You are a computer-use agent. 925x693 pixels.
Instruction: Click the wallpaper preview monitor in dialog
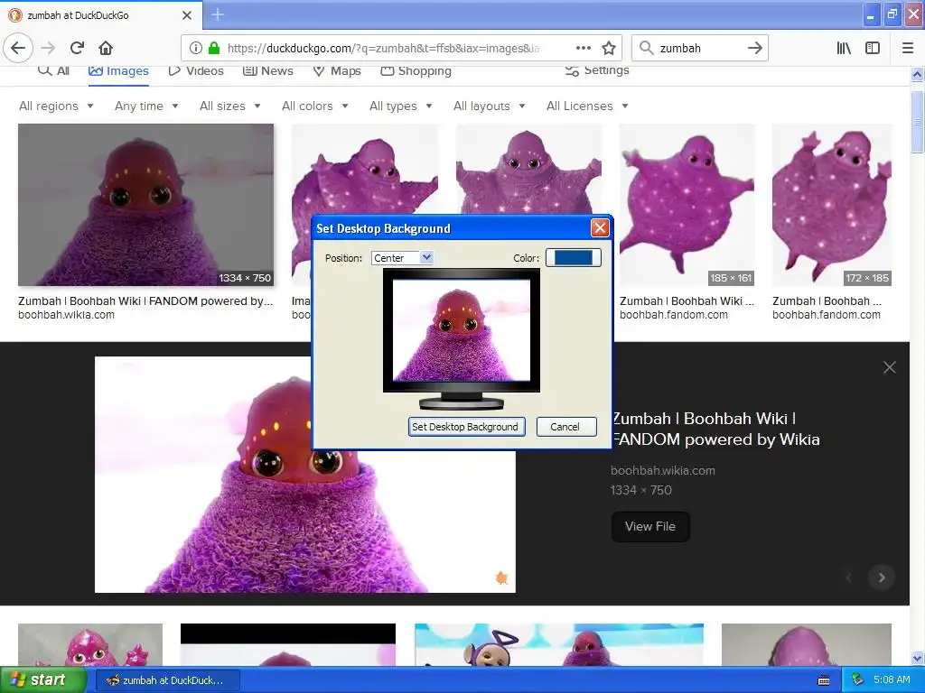pos(462,330)
